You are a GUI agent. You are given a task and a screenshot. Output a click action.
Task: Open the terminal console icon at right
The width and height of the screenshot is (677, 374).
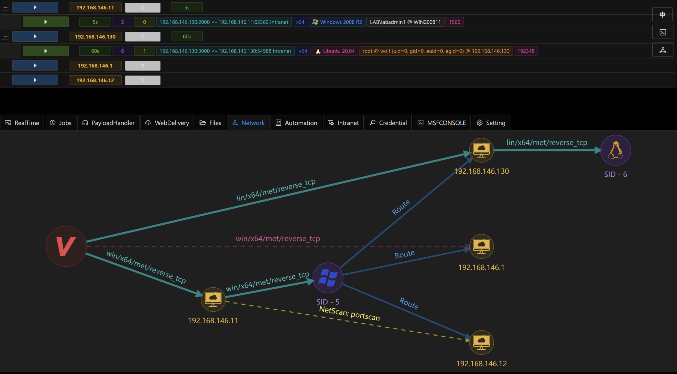[663, 32]
